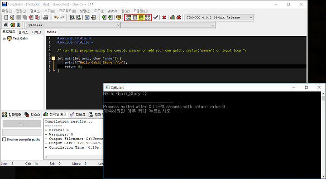Click the console window vertical scrollbar
The image size is (326, 179).
point(323,135)
